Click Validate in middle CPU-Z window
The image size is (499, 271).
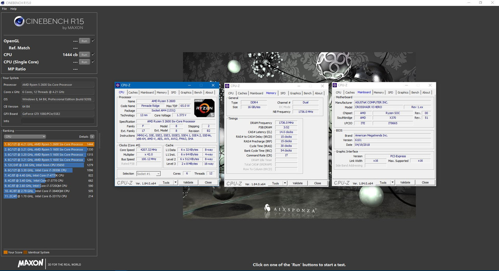(297, 183)
